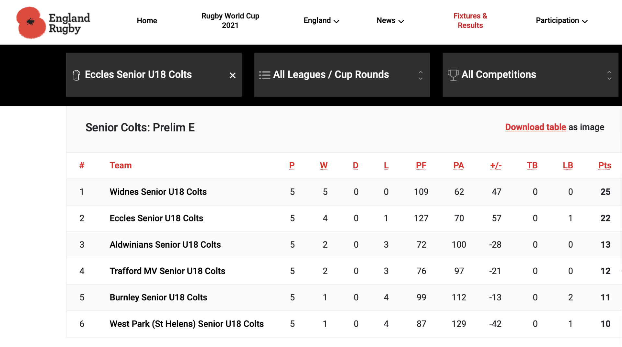Viewport: 622px width, 347px height.
Task: Sort table by Pts column header
Action: (605, 165)
